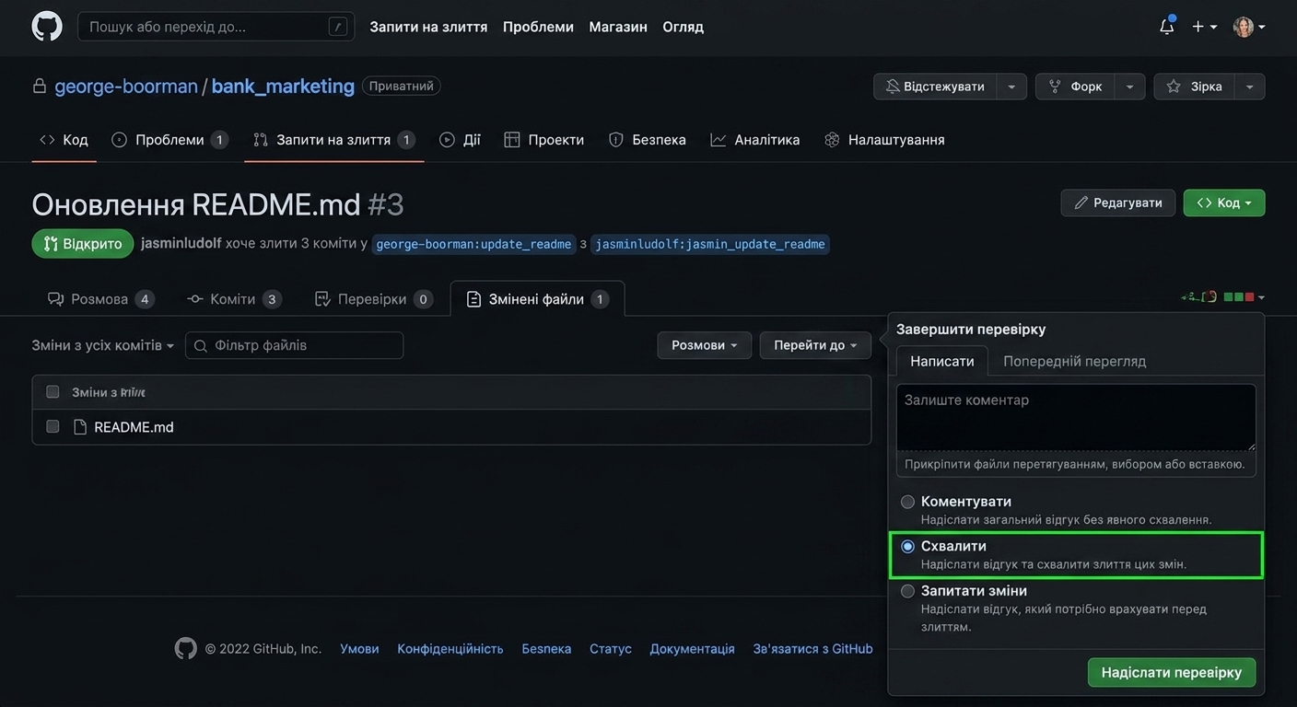Click the "Прикріпити файли" attachment bar
The width and height of the screenshot is (1297, 707).
tap(1076, 464)
